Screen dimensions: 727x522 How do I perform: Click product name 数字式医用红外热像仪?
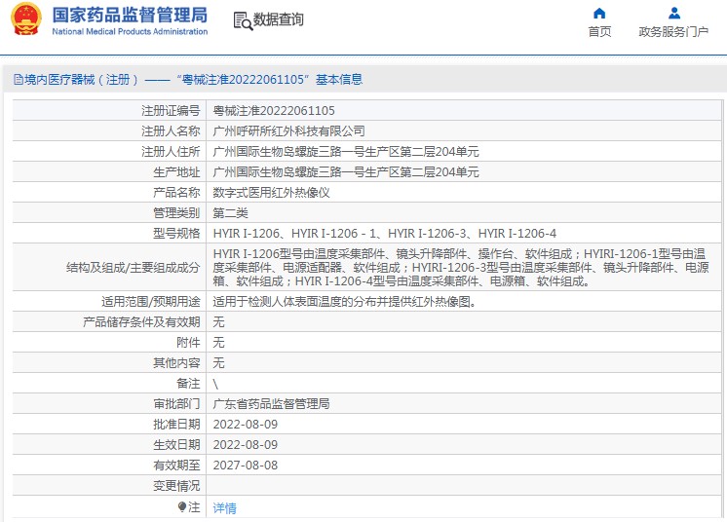[x=271, y=193]
